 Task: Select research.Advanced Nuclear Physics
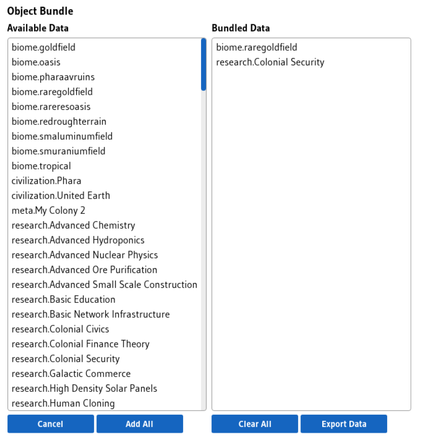(105, 255)
